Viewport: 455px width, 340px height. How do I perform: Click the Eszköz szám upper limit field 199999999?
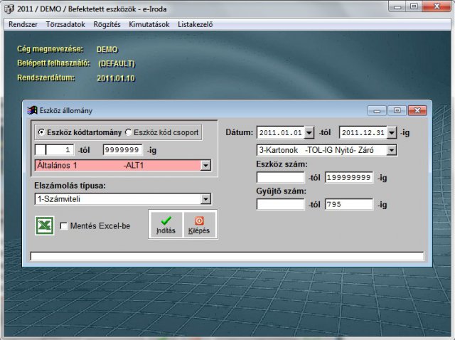pyautogui.click(x=348, y=177)
